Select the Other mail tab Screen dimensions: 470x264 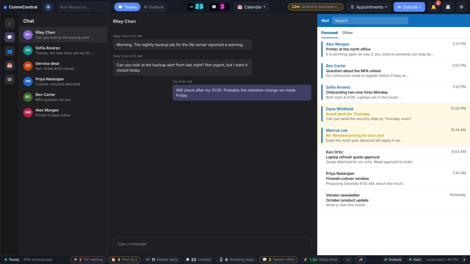click(x=348, y=33)
